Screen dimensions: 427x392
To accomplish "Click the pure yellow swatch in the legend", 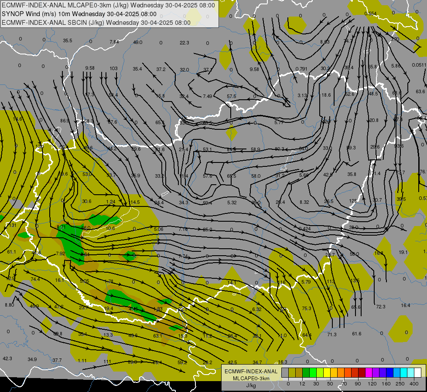I will (x=327, y=373).
